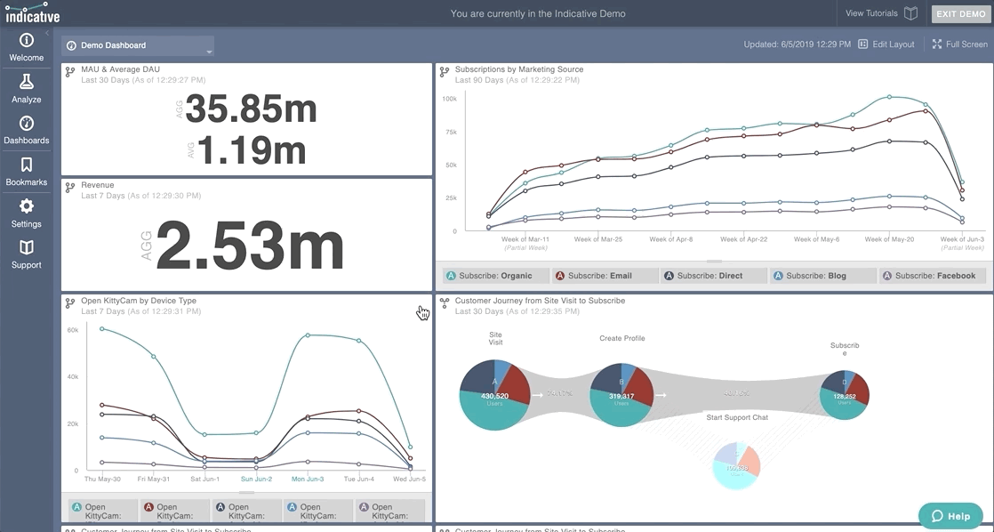The image size is (994, 532).
Task: Toggle Subscribe: Direct legend series
Action: pos(715,276)
